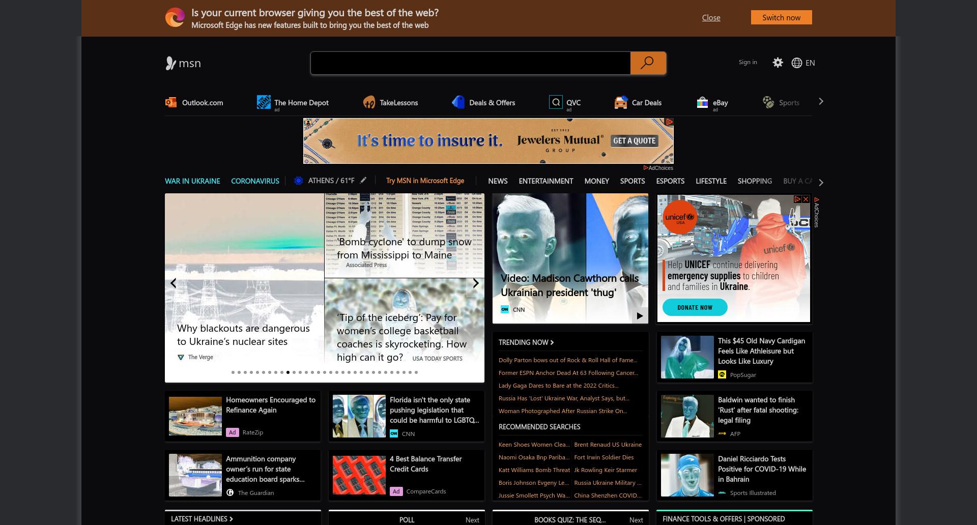
Task: Click the pencil icon to edit weather location
Action: pos(363,180)
